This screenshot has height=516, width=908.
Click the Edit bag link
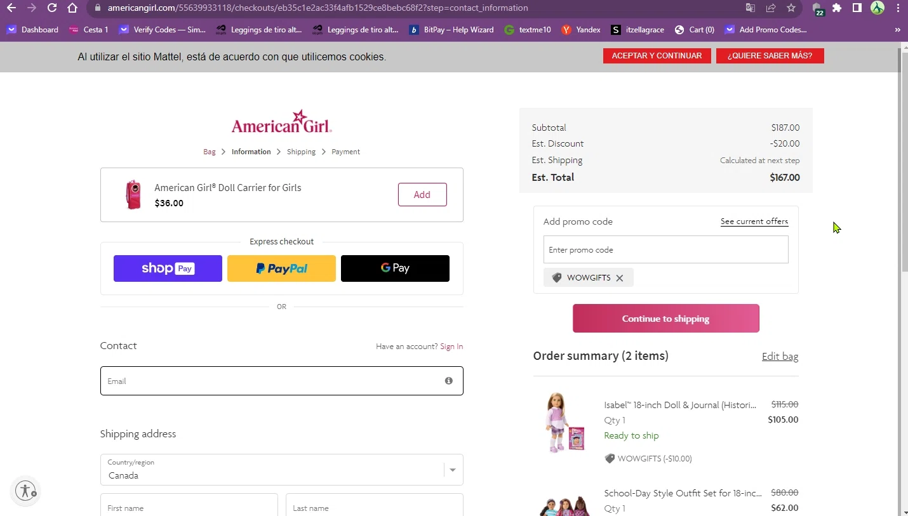780,357
